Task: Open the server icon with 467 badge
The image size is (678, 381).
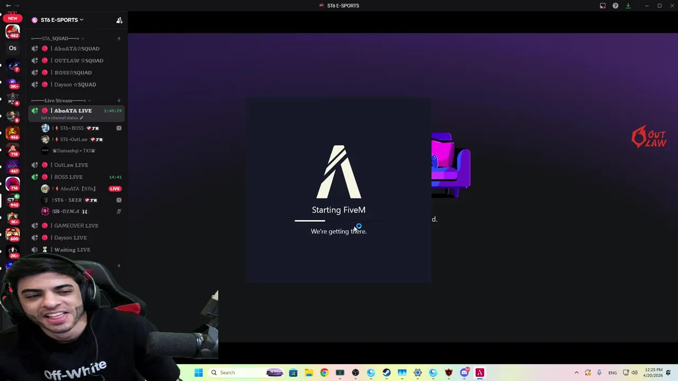Action: pos(13,167)
